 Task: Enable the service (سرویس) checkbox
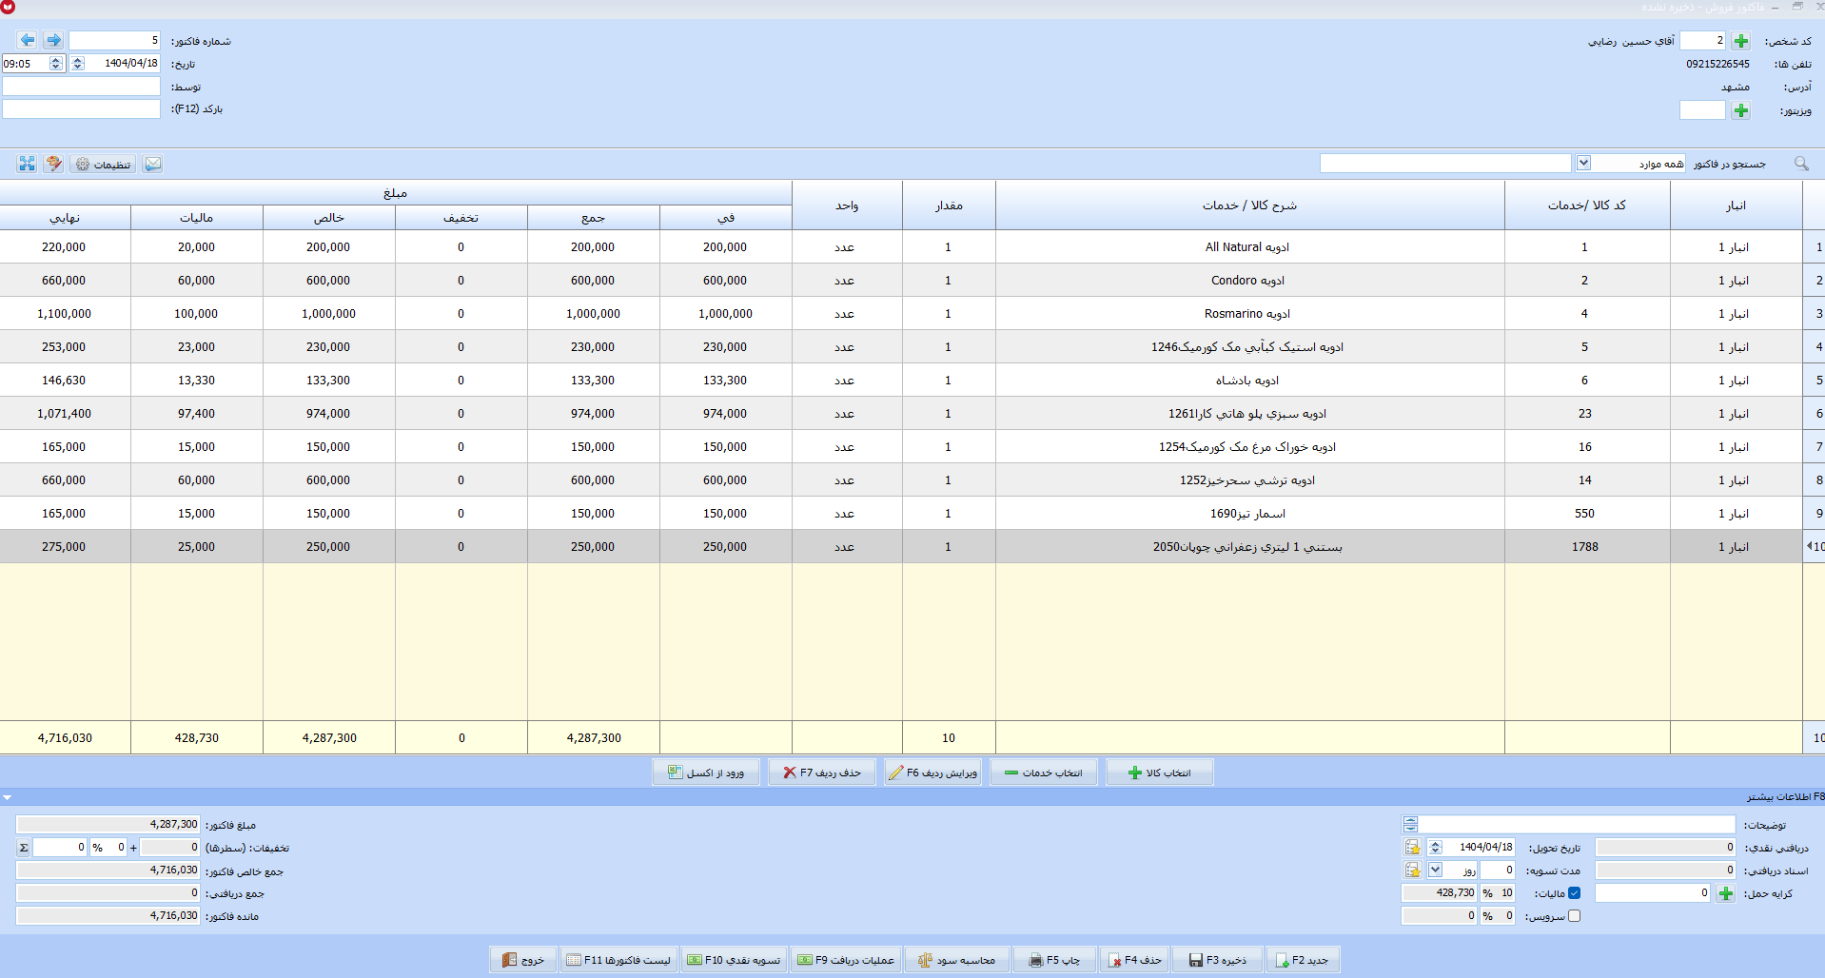[1574, 916]
